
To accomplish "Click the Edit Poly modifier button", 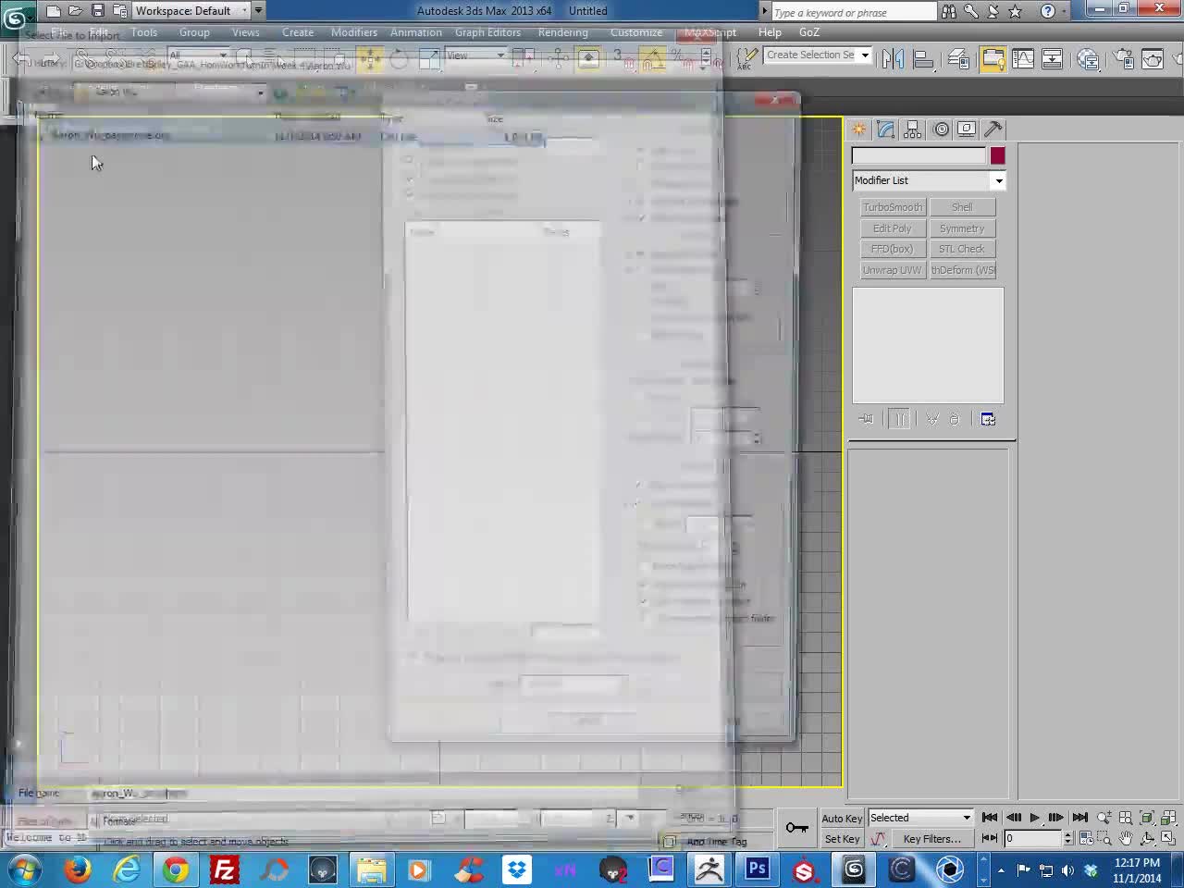I will click(x=894, y=228).
